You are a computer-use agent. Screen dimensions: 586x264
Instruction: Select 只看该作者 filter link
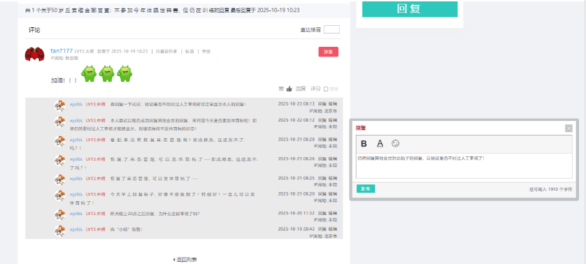pyautogui.click(x=166, y=52)
